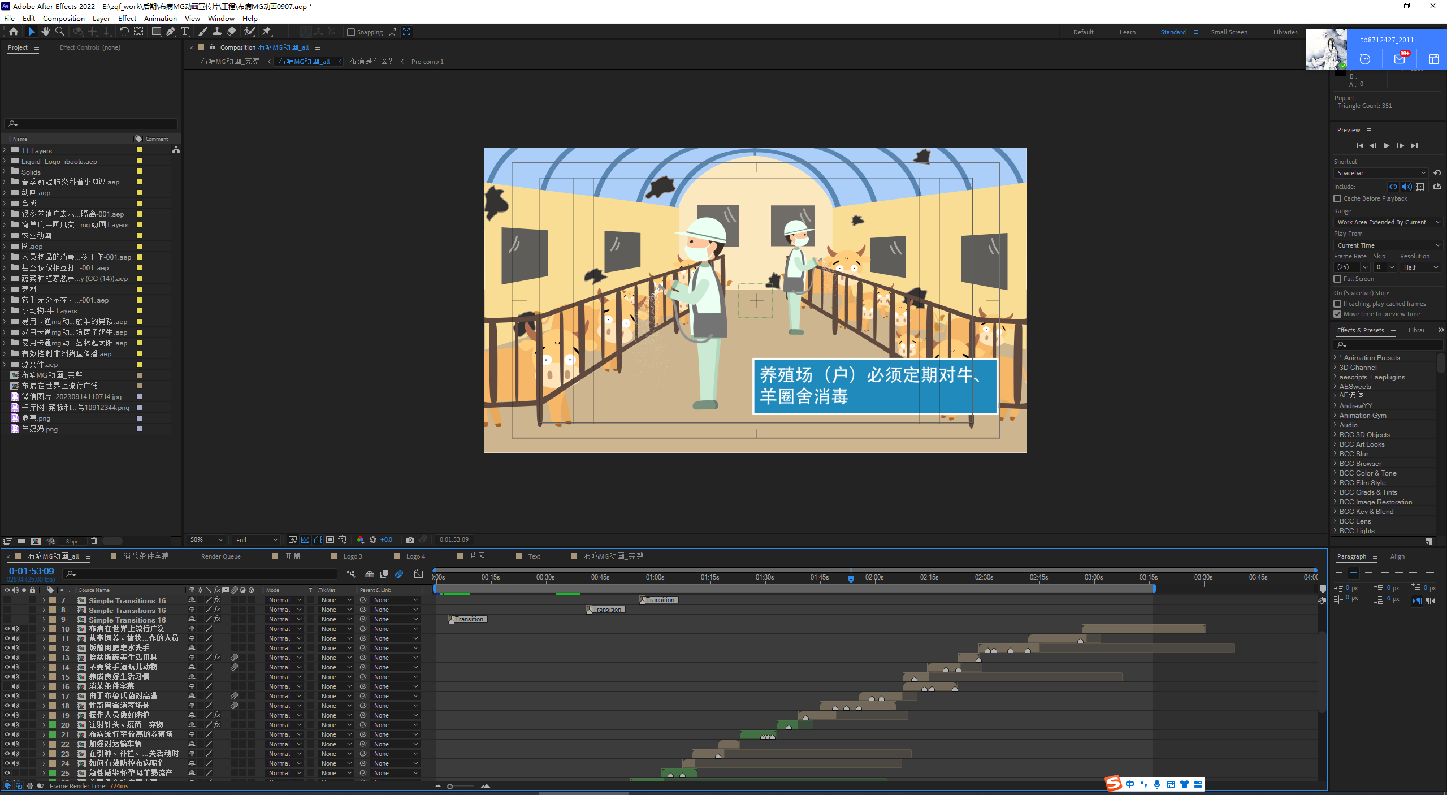Click the Home icon in toolbar
The height and width of the screenshot is (795, 1447).
[14, 32]
